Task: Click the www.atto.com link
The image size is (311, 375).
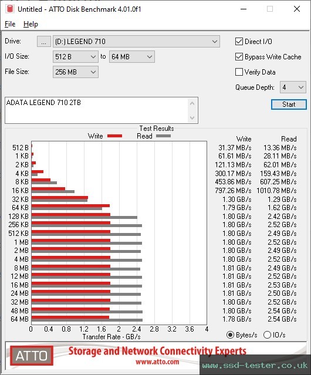Action: point(157,362)
